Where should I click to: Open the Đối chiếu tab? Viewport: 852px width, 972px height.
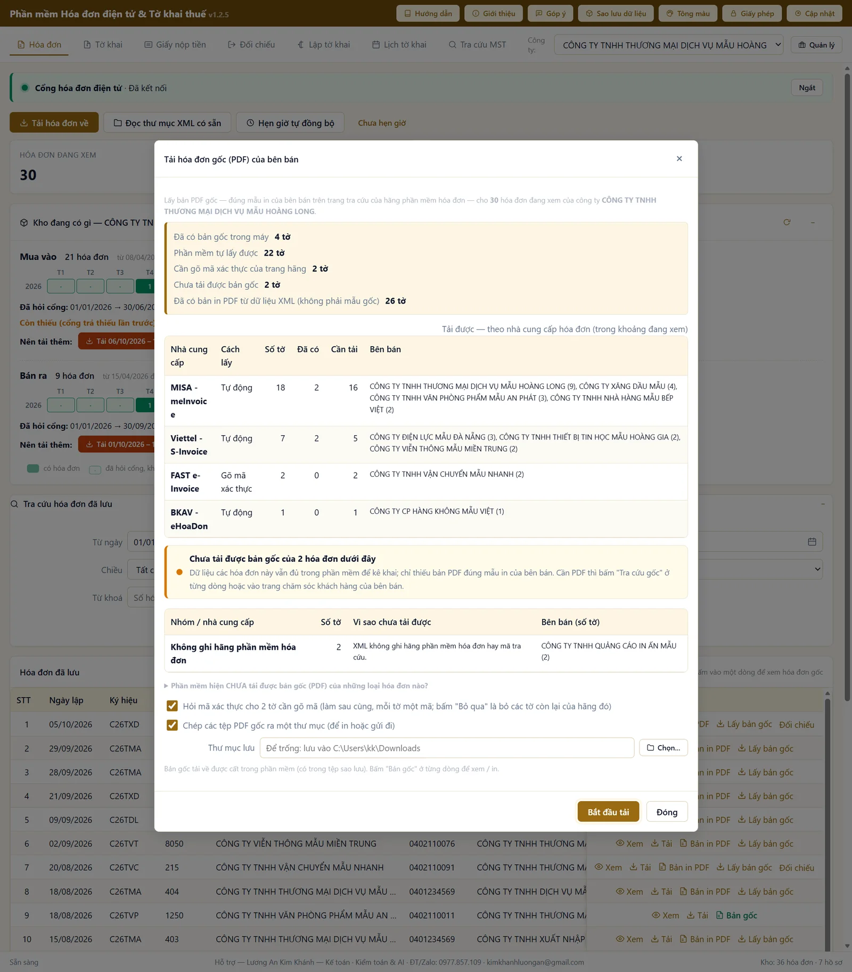[x=251, y=45]
